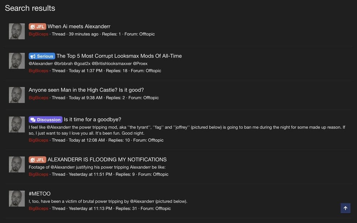357x223 pixels.
Task: Open Offtopic forum link on High Castle result
Action: click(151, 97)
